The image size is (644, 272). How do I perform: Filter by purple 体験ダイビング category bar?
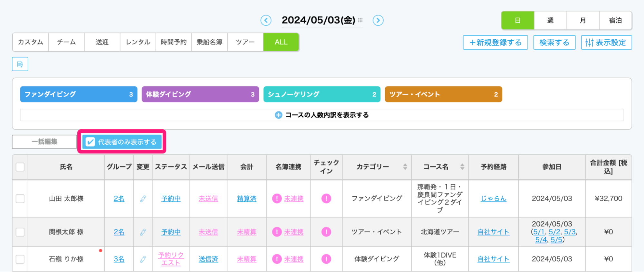click(x=200, y=94)
